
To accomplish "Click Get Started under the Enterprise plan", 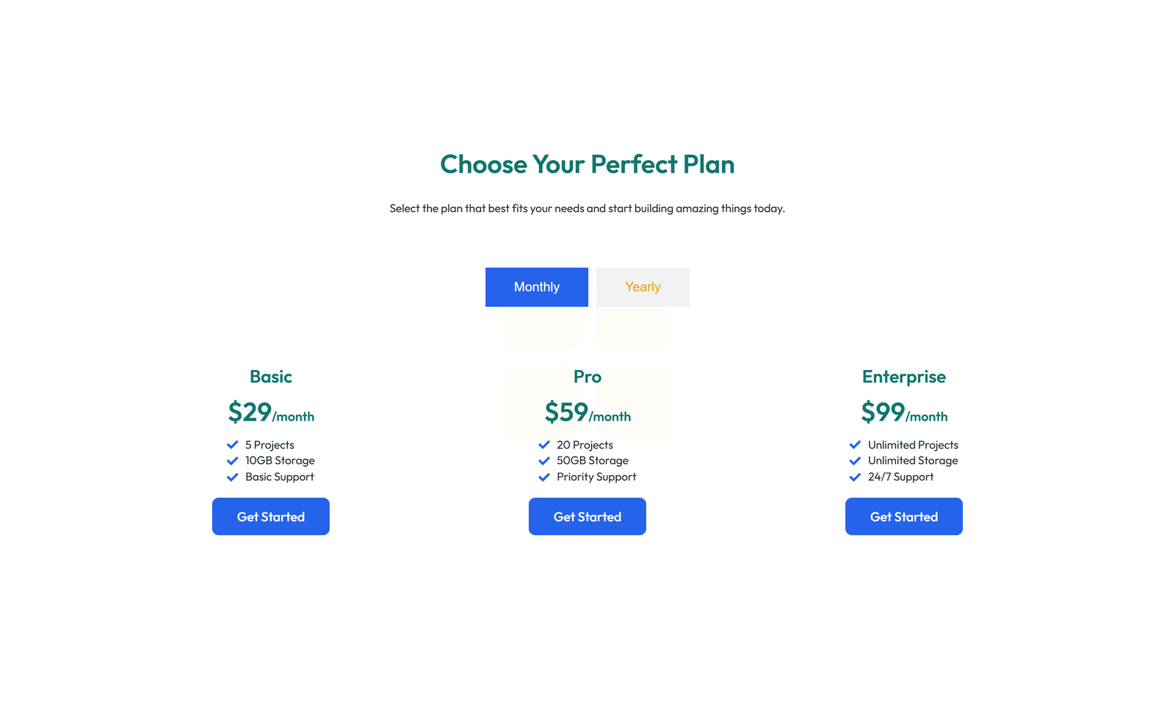I will click(903, 516).
